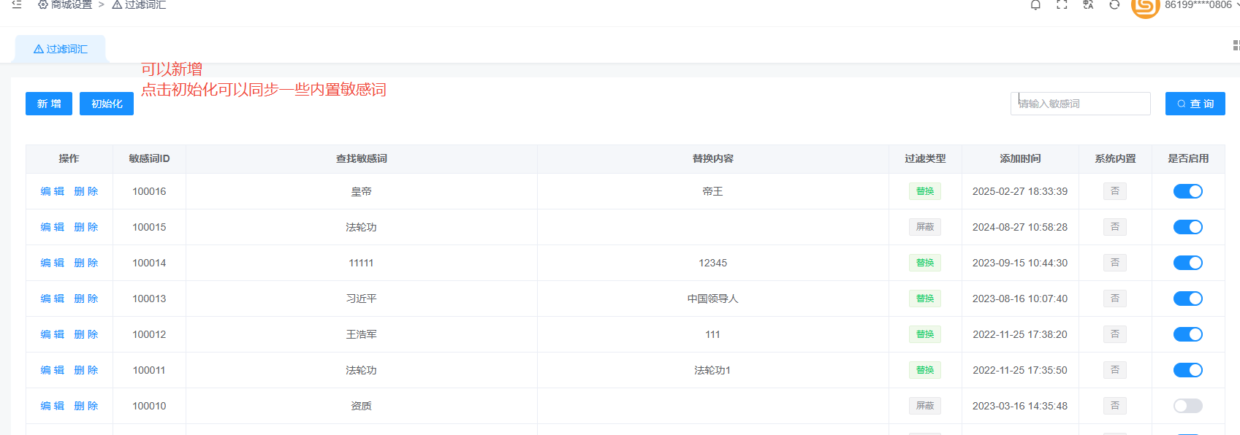Collapse the sidebar menu icon
The width and height of the screenshot is (1240, 435).
point(17,4)
